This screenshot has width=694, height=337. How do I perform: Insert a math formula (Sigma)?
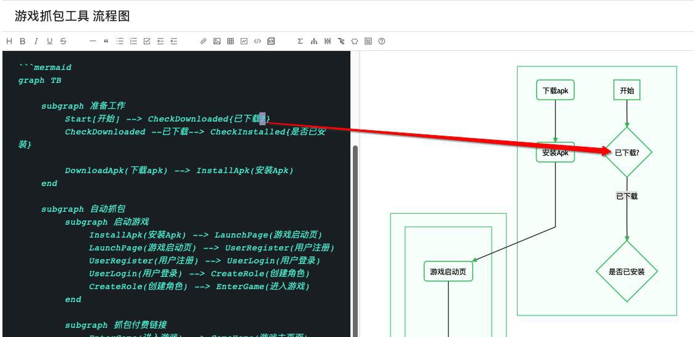click(x=300, y=41)
